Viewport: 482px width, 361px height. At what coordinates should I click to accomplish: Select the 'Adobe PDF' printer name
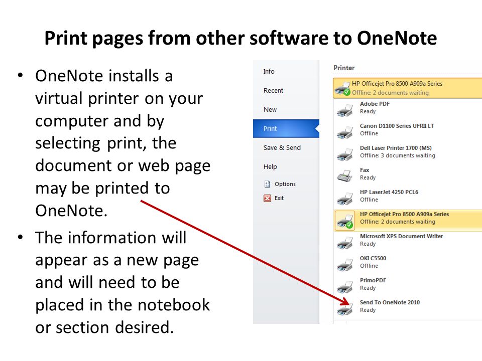coord(375,104)
